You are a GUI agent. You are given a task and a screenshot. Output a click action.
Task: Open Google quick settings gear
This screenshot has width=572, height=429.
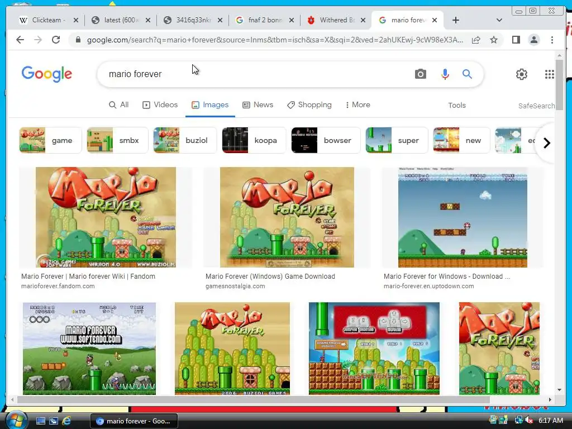522,74
